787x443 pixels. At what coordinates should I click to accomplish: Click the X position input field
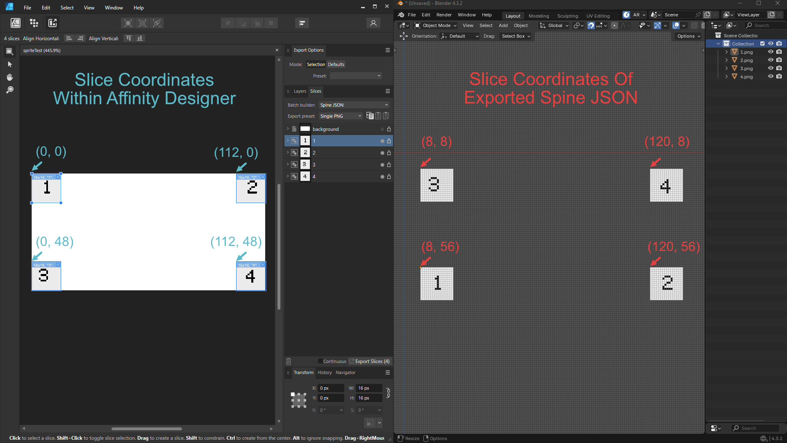tap(331, 388)
